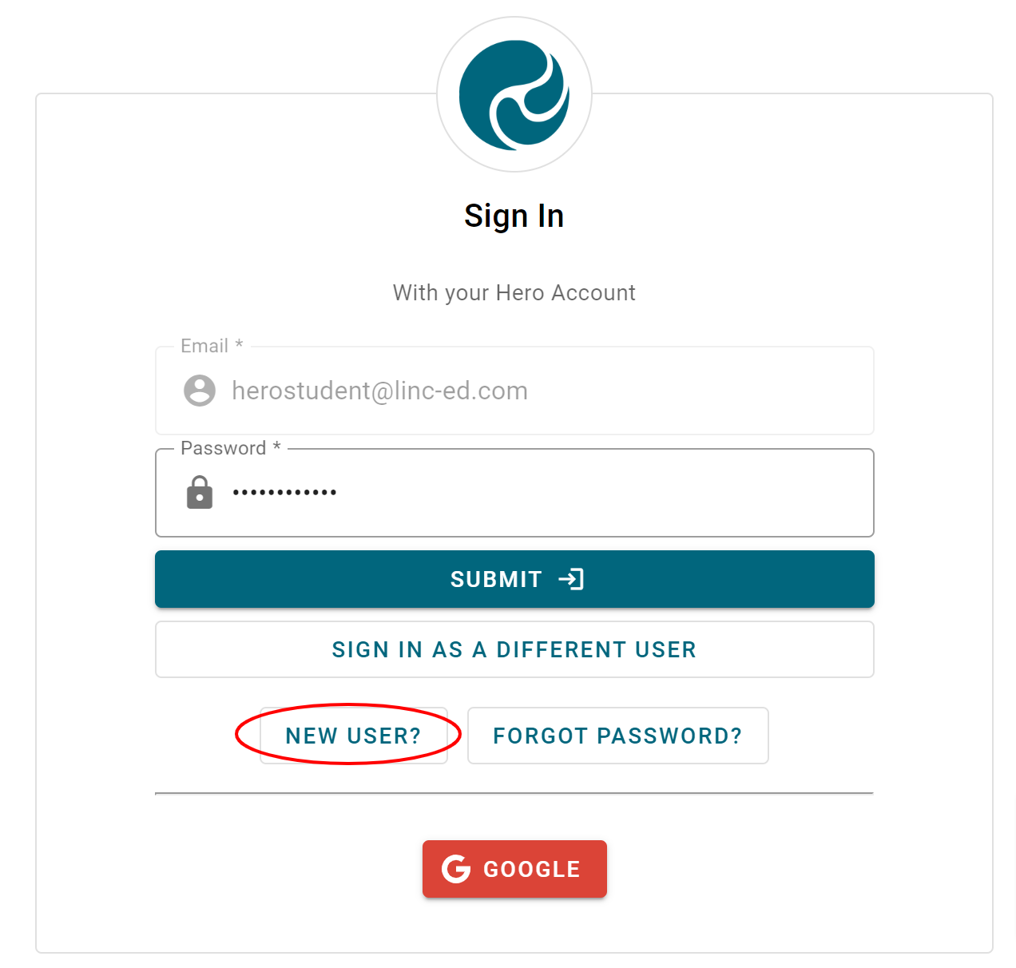The width and height of the screenshot is (1016, 968).
Task: Click the masked password dots
Action: [x=284, y=492]
